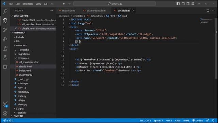
Task: Open the notebook icon view in activity bar
Action: click(5, 67)
